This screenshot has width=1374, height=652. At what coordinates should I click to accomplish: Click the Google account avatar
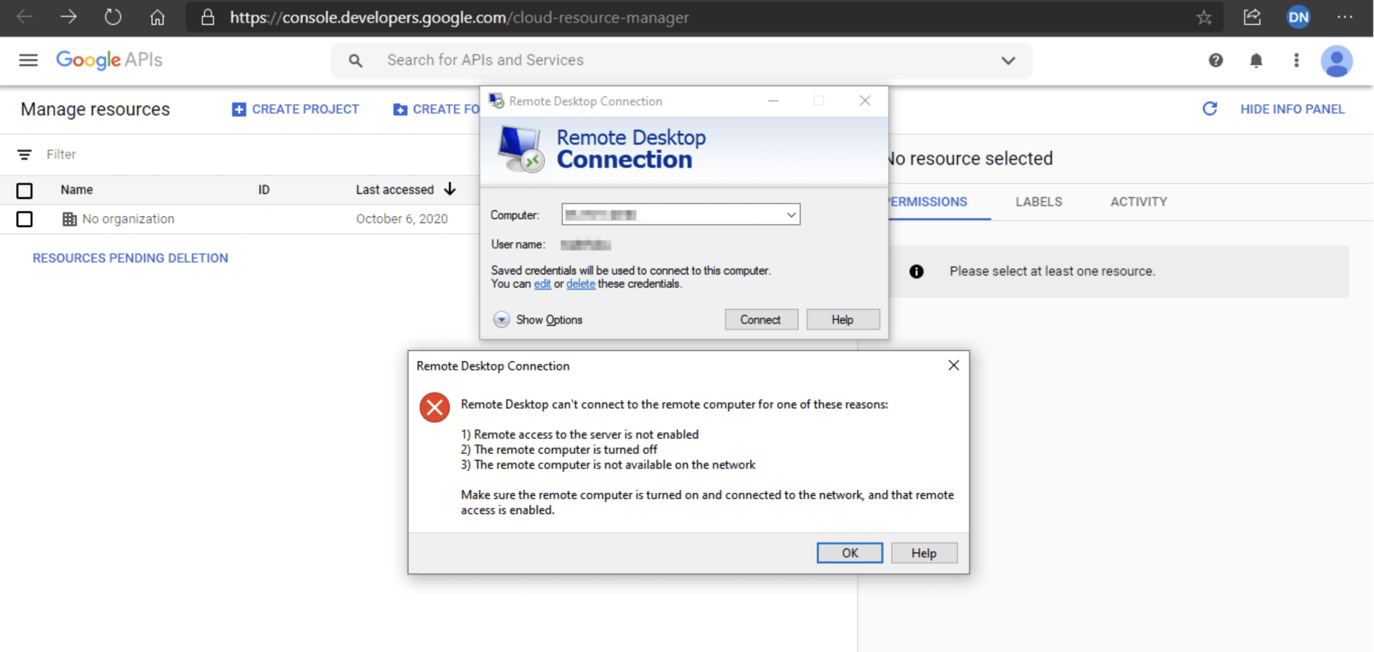click(x=1336, y=60)
